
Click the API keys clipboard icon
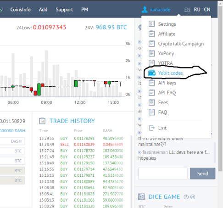151,83
